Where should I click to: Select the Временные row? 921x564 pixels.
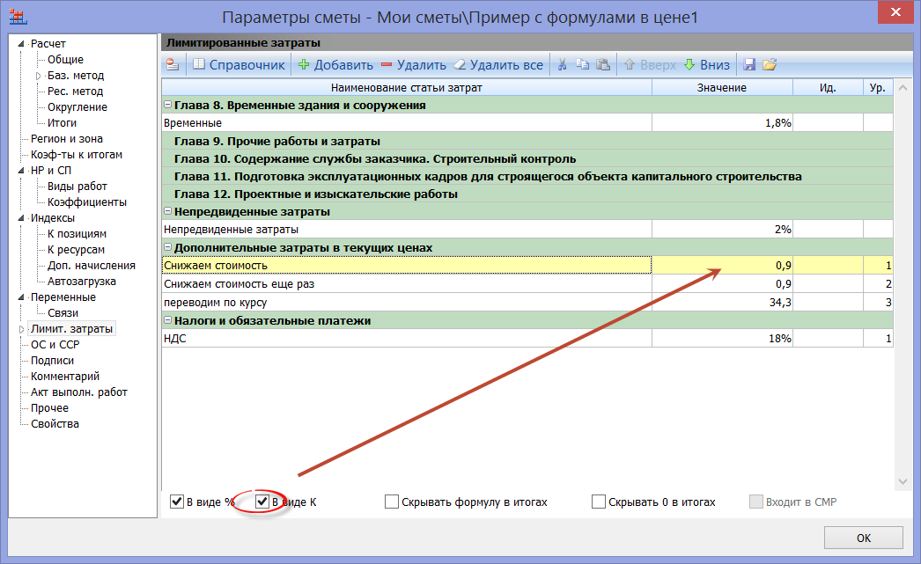coord(527,122)
